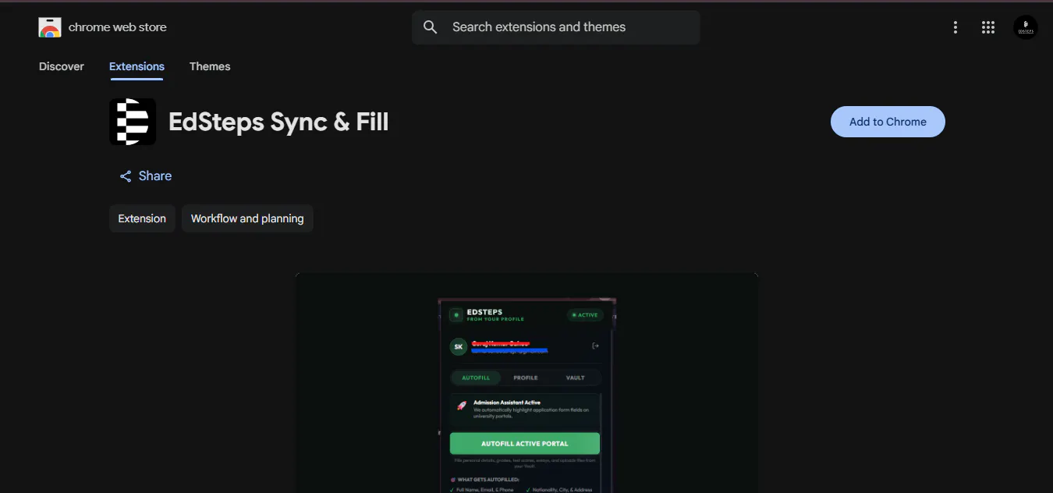1053x493 pixels.
Task: Switch to the Discover tab
Action: click(x=62, y=66)
